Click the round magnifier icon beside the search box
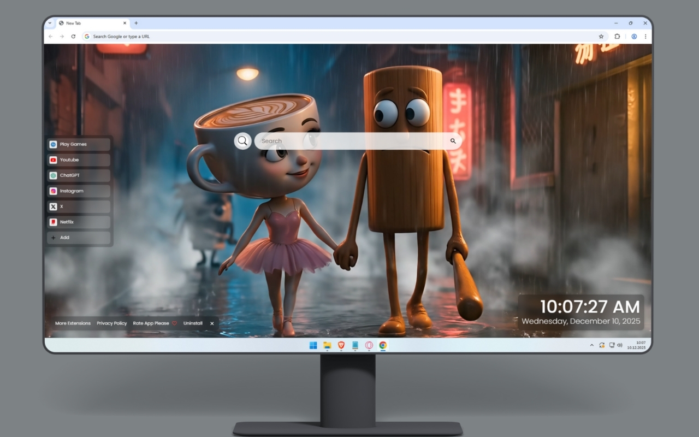This screenshot has height=437, width=699. [242, 141]
